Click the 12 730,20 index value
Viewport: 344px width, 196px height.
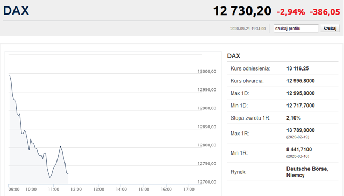click(x=242, y=11)
